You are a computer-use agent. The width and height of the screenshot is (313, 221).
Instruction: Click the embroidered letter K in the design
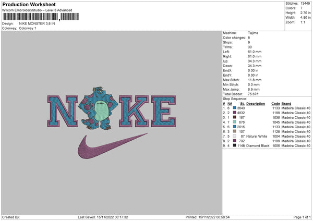[134, 112]
